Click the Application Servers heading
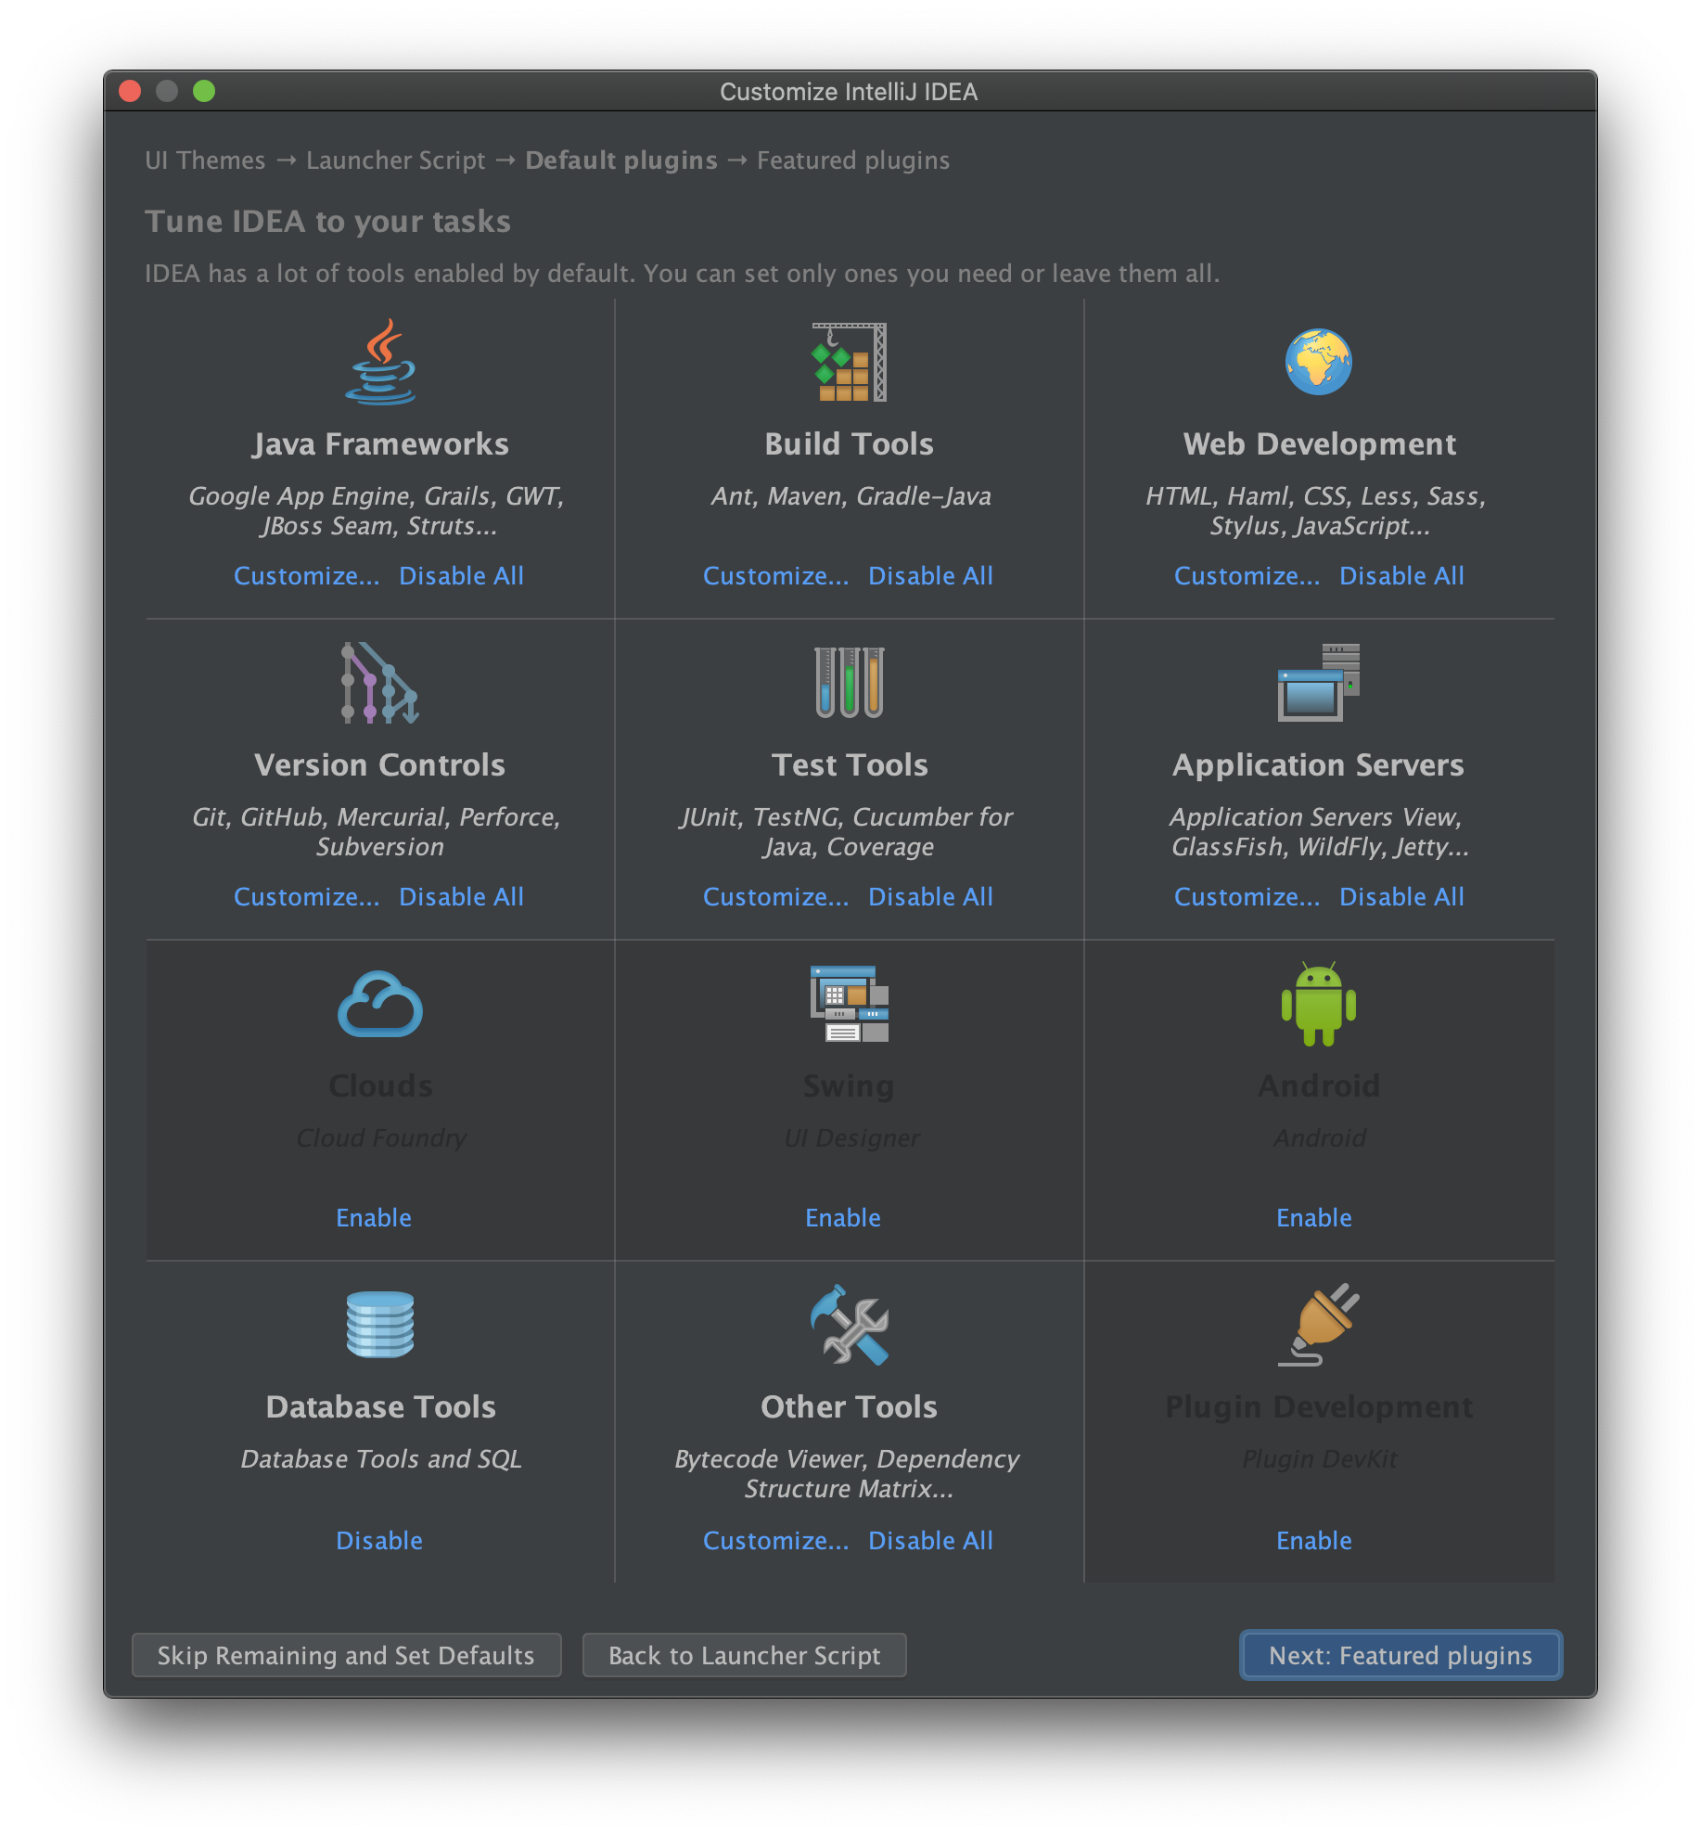 1318,765
